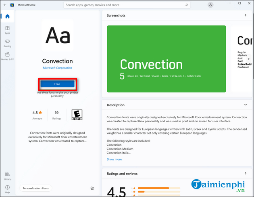
Task: Expand the Screenshots section with the chevron
Action: [x=246, y=15]
